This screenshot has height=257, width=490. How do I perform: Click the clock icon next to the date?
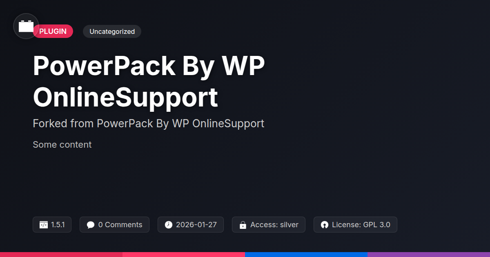pos(169,225)
